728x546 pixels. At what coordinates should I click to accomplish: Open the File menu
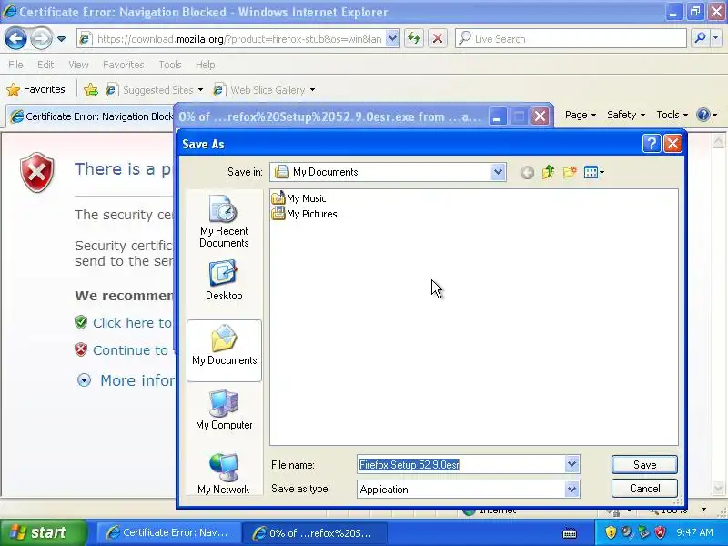click(x=15, y=65)
